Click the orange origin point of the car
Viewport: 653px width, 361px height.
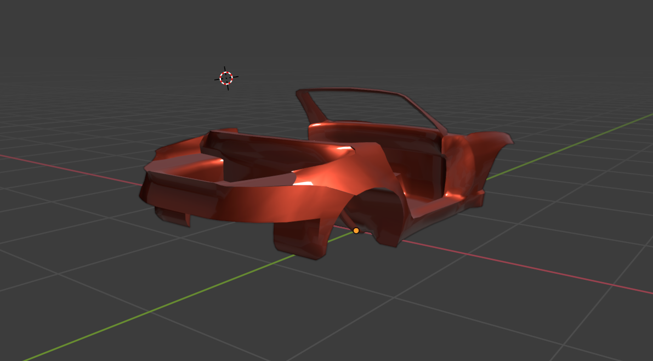pyautogui.click(x=356, y=230)
